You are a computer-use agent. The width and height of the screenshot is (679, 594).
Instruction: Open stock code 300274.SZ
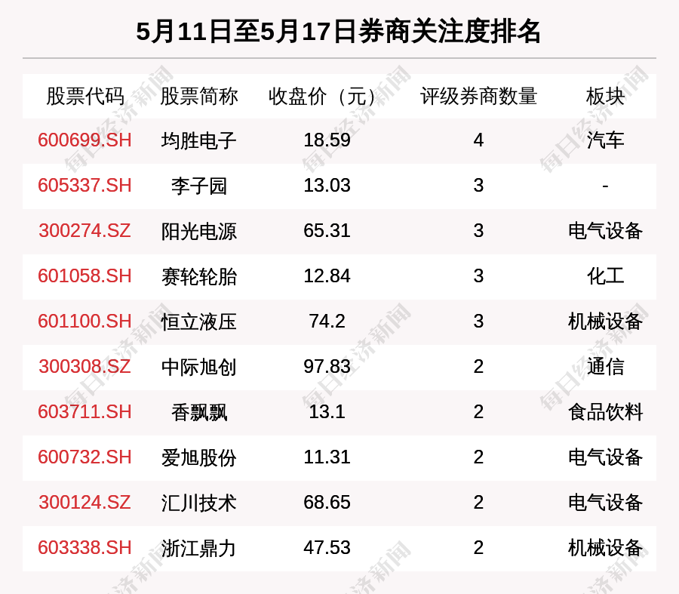pos(84,230)
